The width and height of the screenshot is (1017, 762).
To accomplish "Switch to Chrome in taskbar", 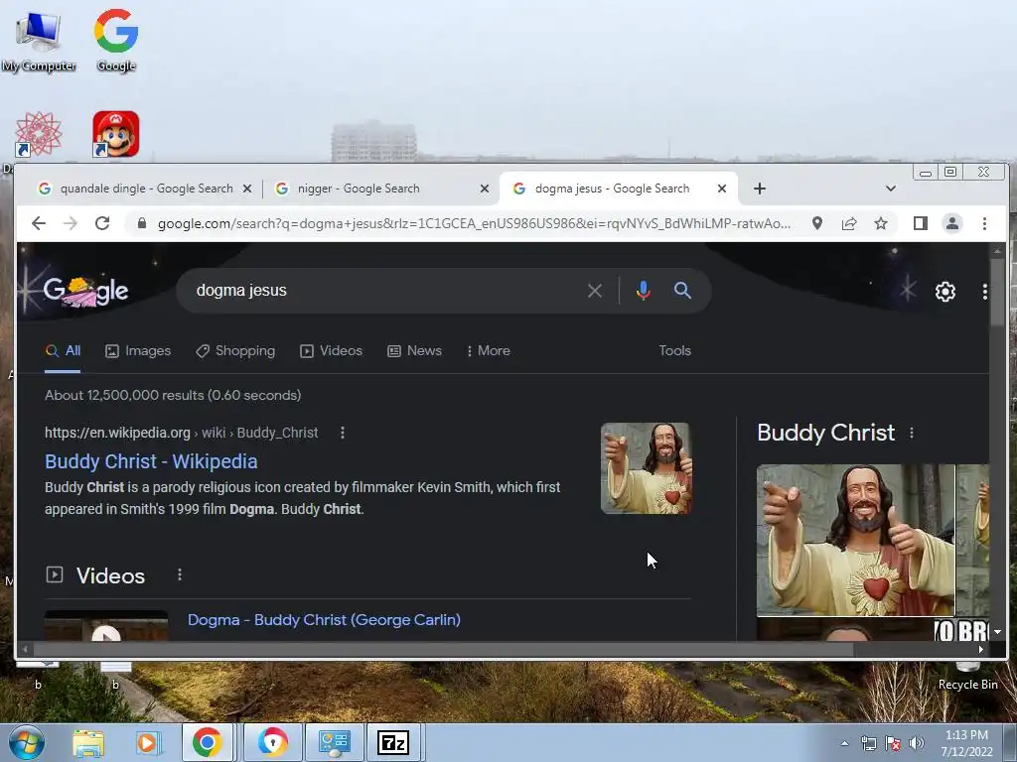I will 207,742.
